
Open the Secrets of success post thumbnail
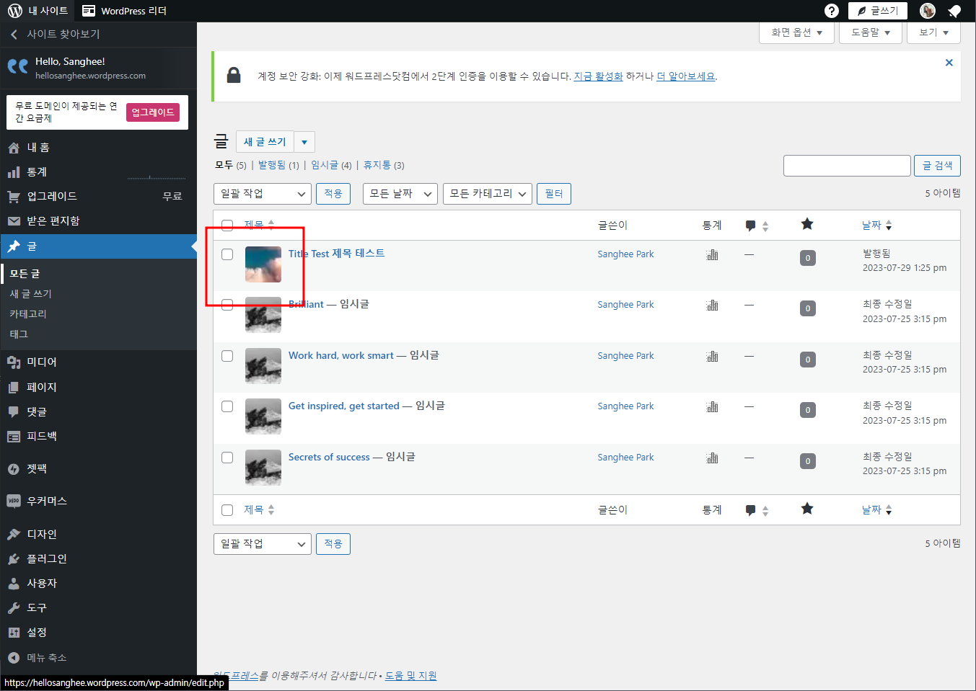[263, 468]
